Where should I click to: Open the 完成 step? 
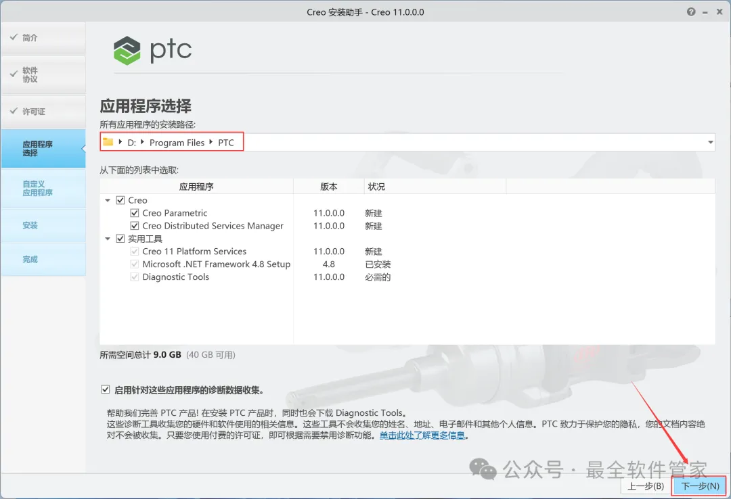click(43, 260)
